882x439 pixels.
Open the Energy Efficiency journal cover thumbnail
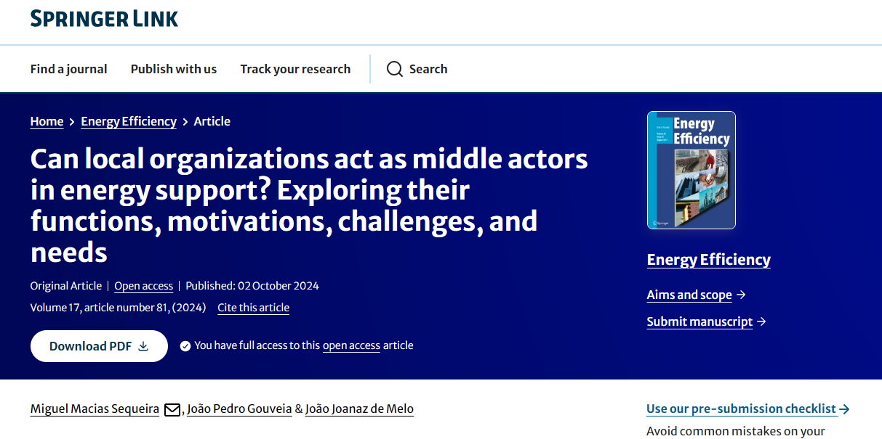tap(691, 170)
